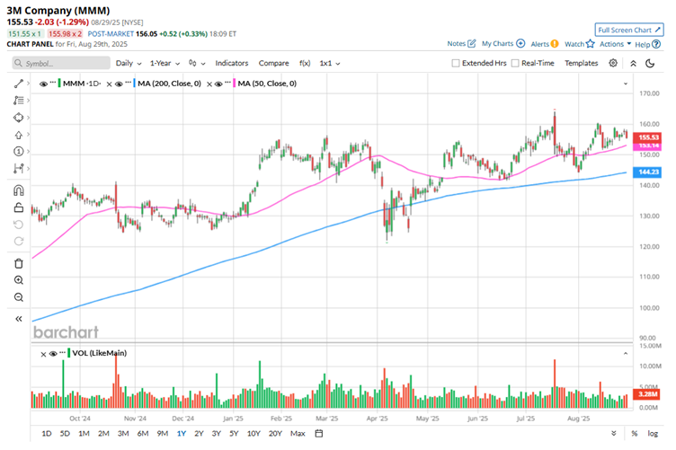
Task: Add MMM to Watch list
Action: pos(580,44)
